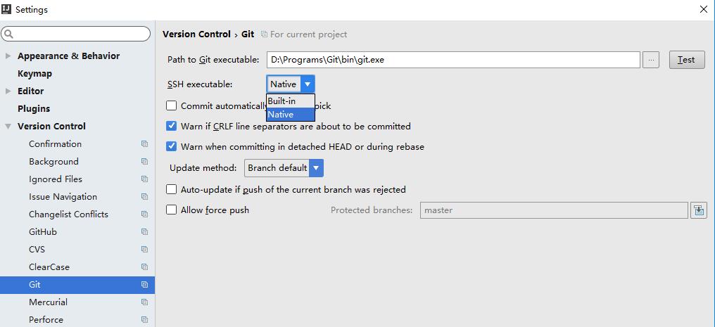Enable auto-update if push was rejected
The height and width of the screenshot is (327, 715).
point(172,189)
